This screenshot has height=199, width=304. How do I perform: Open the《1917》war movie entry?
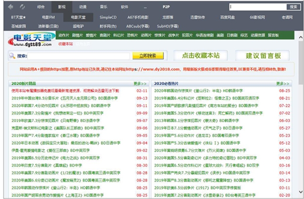coord(198,188)
